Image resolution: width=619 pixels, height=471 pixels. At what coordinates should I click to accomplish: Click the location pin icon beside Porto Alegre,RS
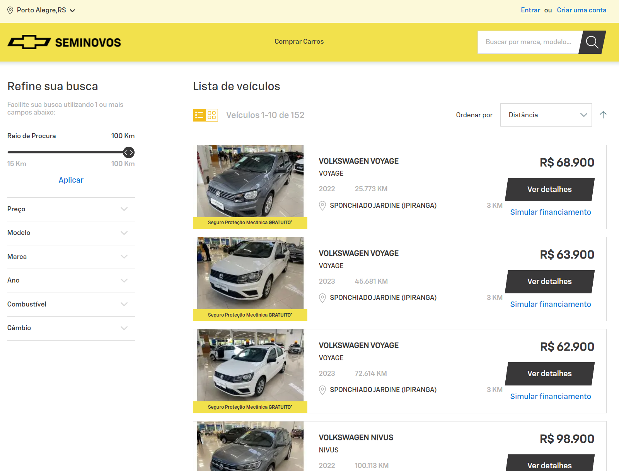coord(10,10)
